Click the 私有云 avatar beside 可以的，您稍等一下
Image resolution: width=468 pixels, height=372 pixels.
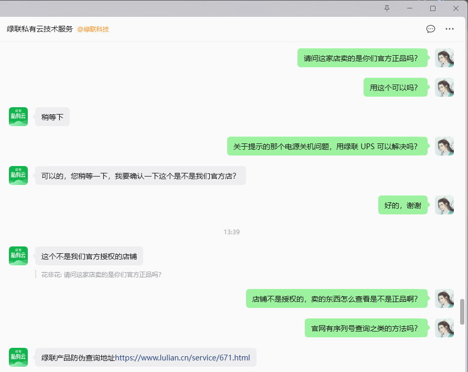(x=18, y=175)
